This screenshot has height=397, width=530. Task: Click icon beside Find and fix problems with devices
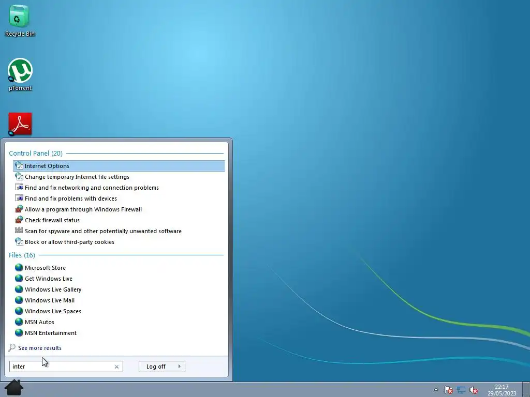point(19,198)
